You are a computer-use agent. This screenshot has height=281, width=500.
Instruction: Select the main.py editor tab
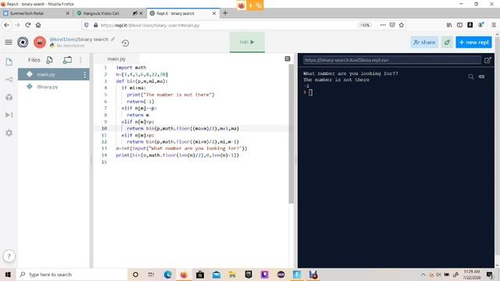(116, 59)
